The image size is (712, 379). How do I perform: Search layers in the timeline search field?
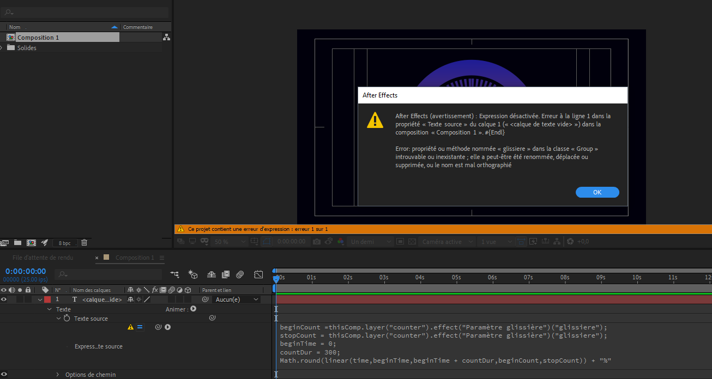tap(109, 274)
